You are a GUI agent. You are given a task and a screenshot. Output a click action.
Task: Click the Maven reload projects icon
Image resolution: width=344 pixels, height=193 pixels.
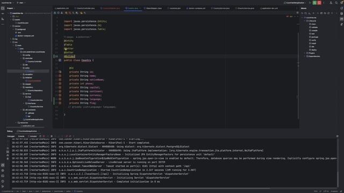[x=302, y=13]
